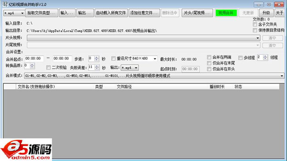
Task: Increase 转换品质 value with up arrow
Action: 32,65
